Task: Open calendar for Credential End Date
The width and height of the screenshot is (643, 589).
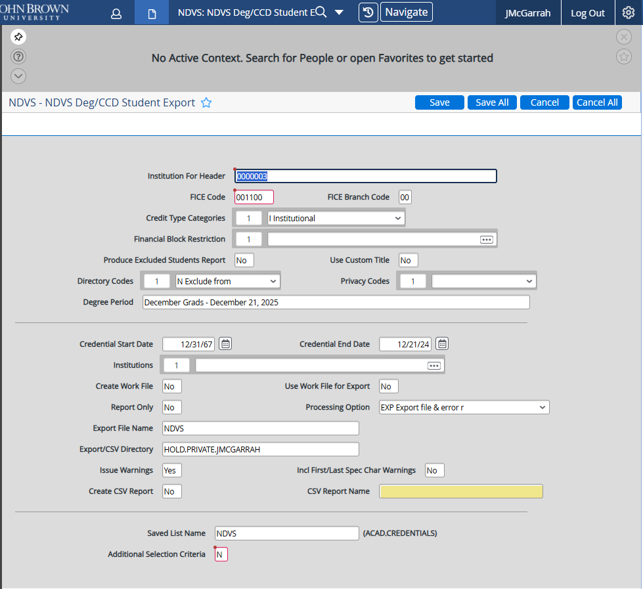Action: click(x=441, y=343)
